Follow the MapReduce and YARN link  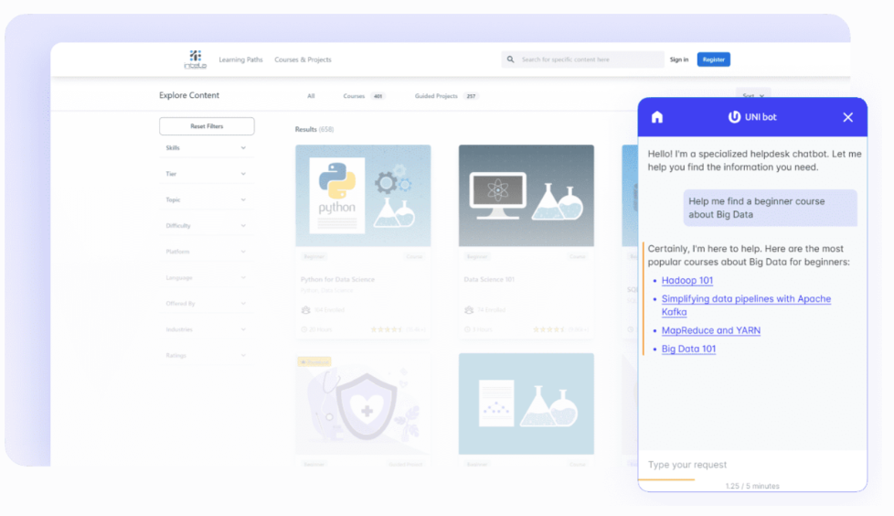710,330
